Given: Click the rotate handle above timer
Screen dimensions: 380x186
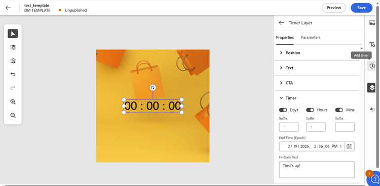Looking at the screenshot, I should [153, 87].
